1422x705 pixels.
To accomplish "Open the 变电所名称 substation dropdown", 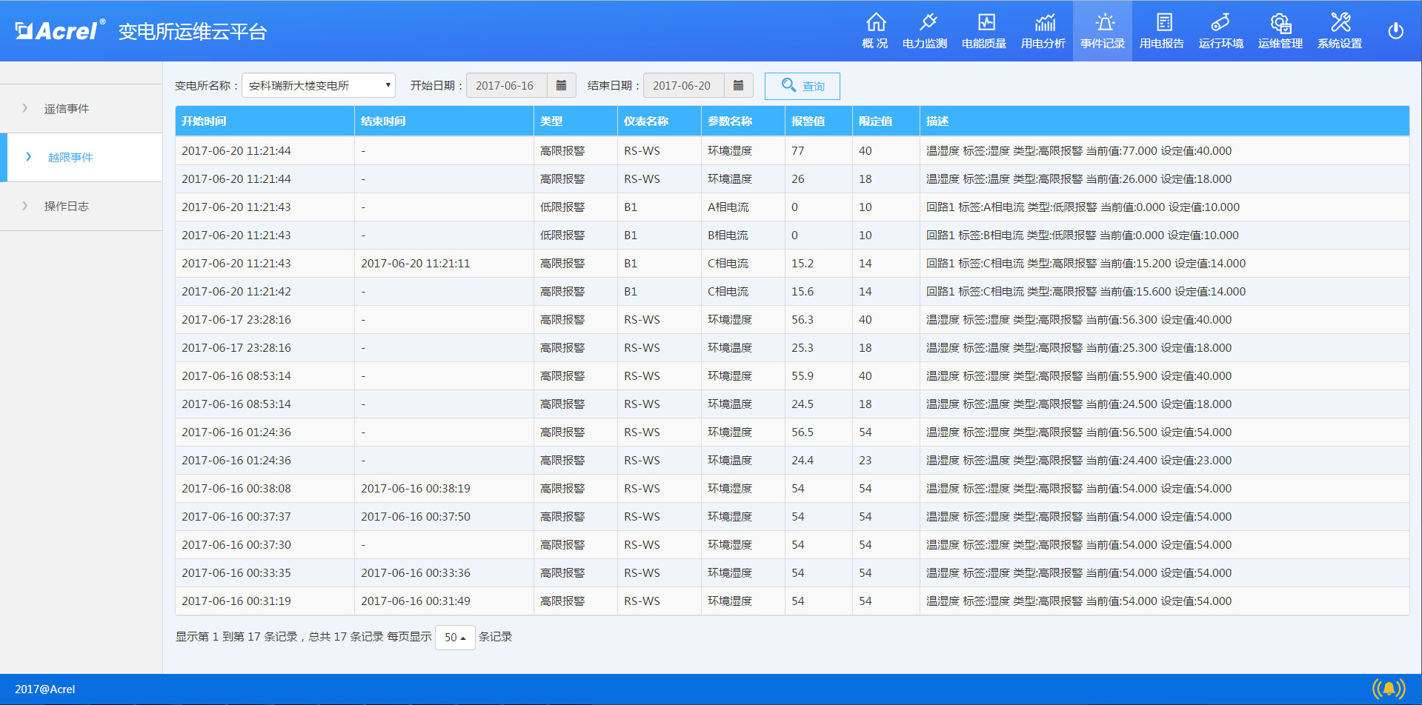I will point(318,85).
